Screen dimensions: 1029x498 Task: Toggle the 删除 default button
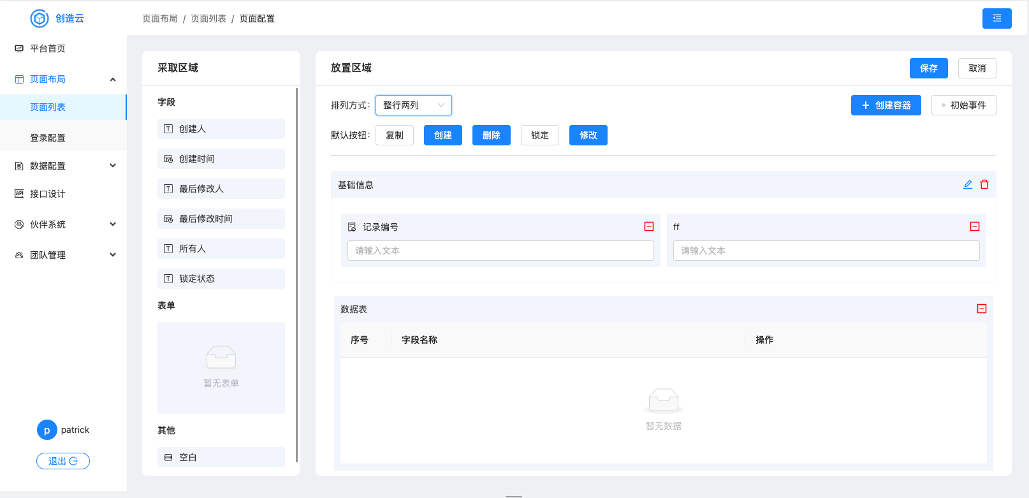pyautogui.click(x=492, y=135)
